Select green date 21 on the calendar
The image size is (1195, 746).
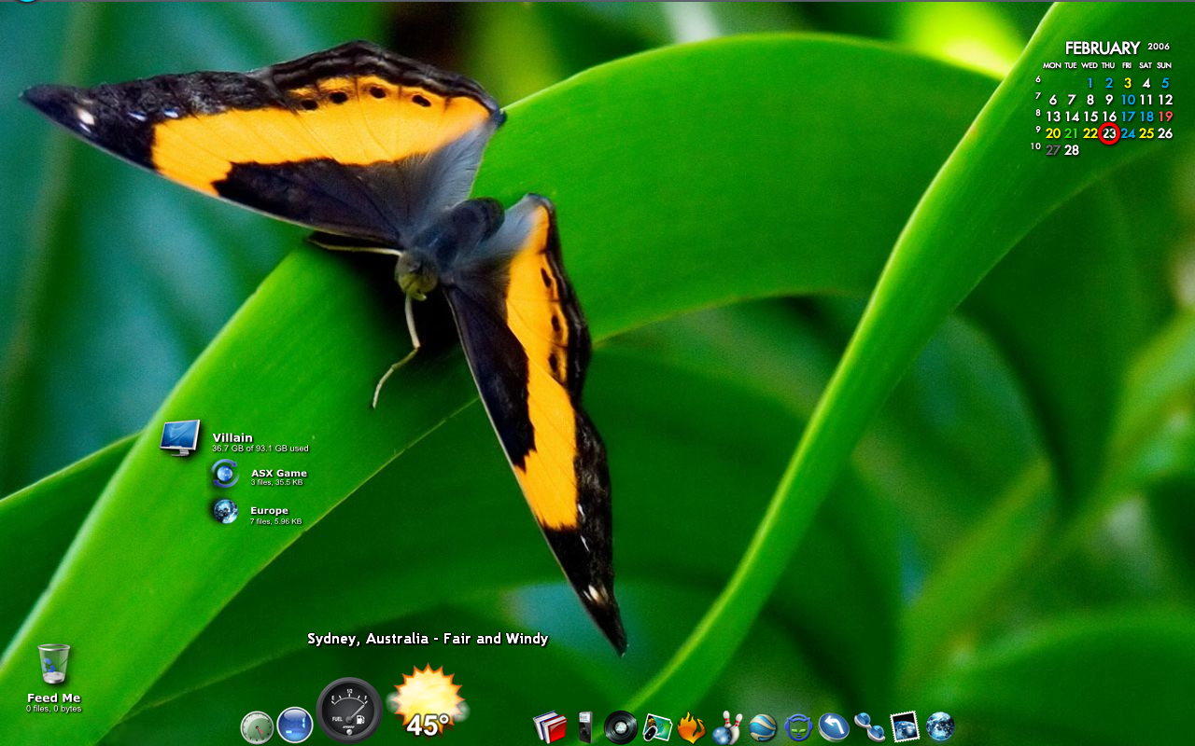pos(1072,133)
